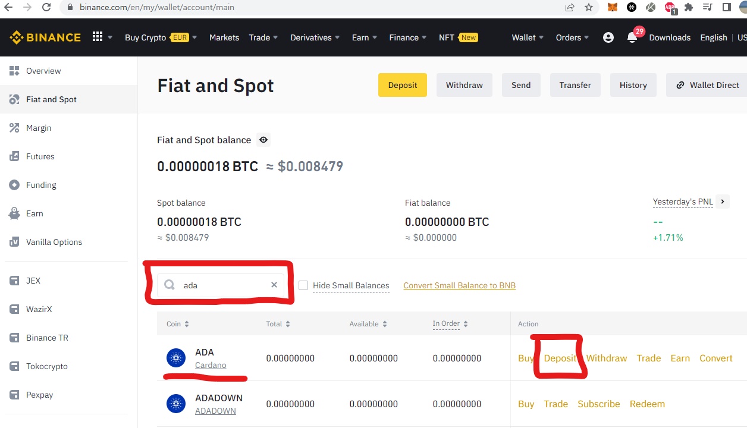Select the Binance TR wallet icon
Screen dimensions: 747x428
(x=14, y=338)
